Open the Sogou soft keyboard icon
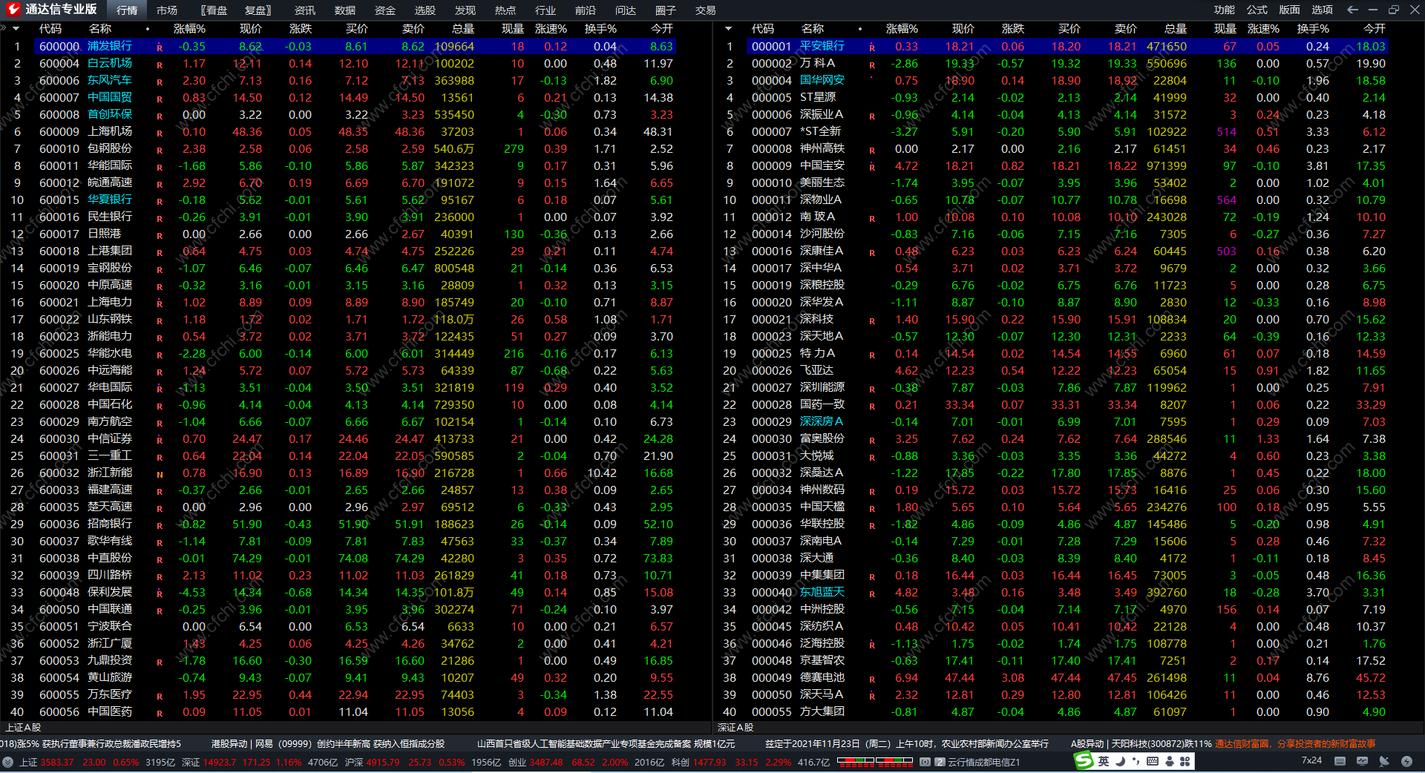The image size is (1425, 773). pyautogui.click(x=1153, y=761)
